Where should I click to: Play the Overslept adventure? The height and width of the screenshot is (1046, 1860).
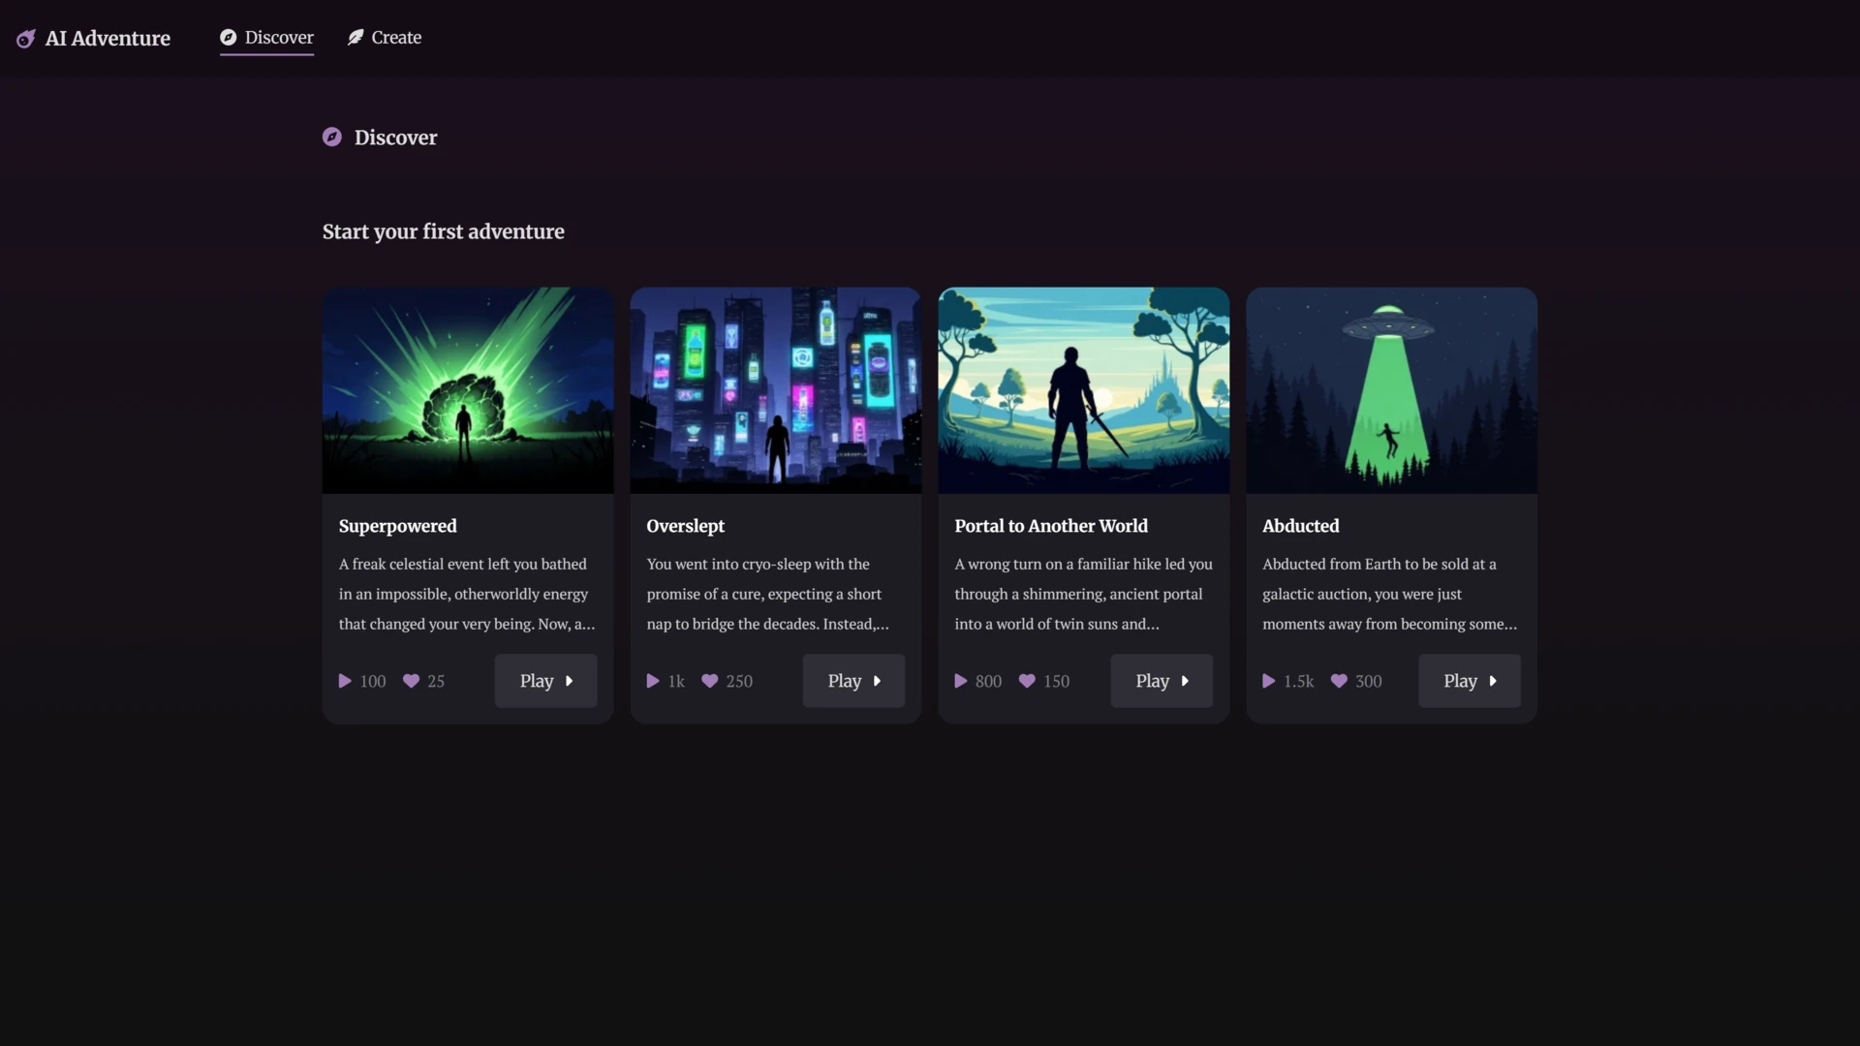coord(854,681)
